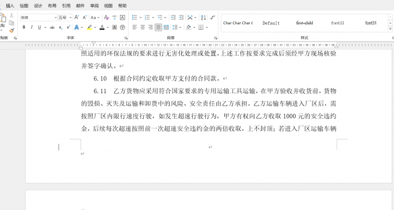The height and width of the screenshot is (210, 394).
Task: Apply strikethrough formatting
Action: click(52, 27)
